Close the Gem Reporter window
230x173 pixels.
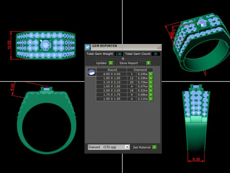[x=159, y=47]
